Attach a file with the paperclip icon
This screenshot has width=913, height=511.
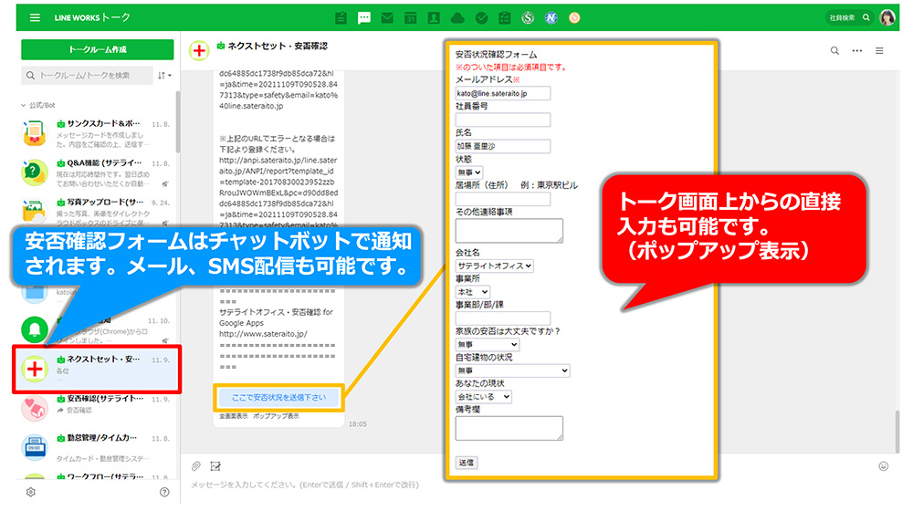pyautogui.click(x=196, y=466)
